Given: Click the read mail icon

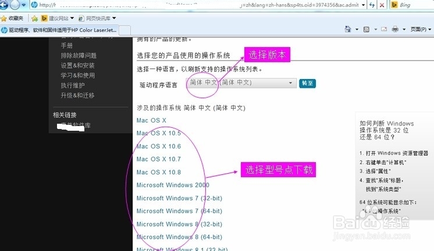Looking at the screenshot, I should tap(384, 29).
